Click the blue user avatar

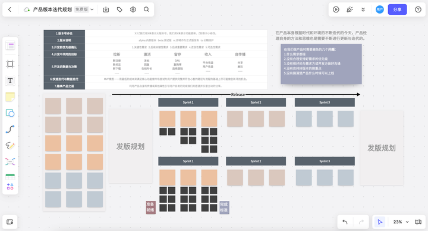[x=380, y=9]
